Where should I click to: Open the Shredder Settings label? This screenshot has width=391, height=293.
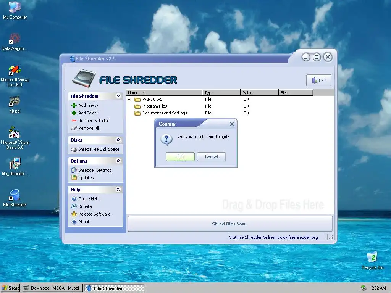(x=95, y=170)
